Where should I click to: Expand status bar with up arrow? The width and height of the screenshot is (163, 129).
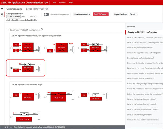click(x=11, y=127)
